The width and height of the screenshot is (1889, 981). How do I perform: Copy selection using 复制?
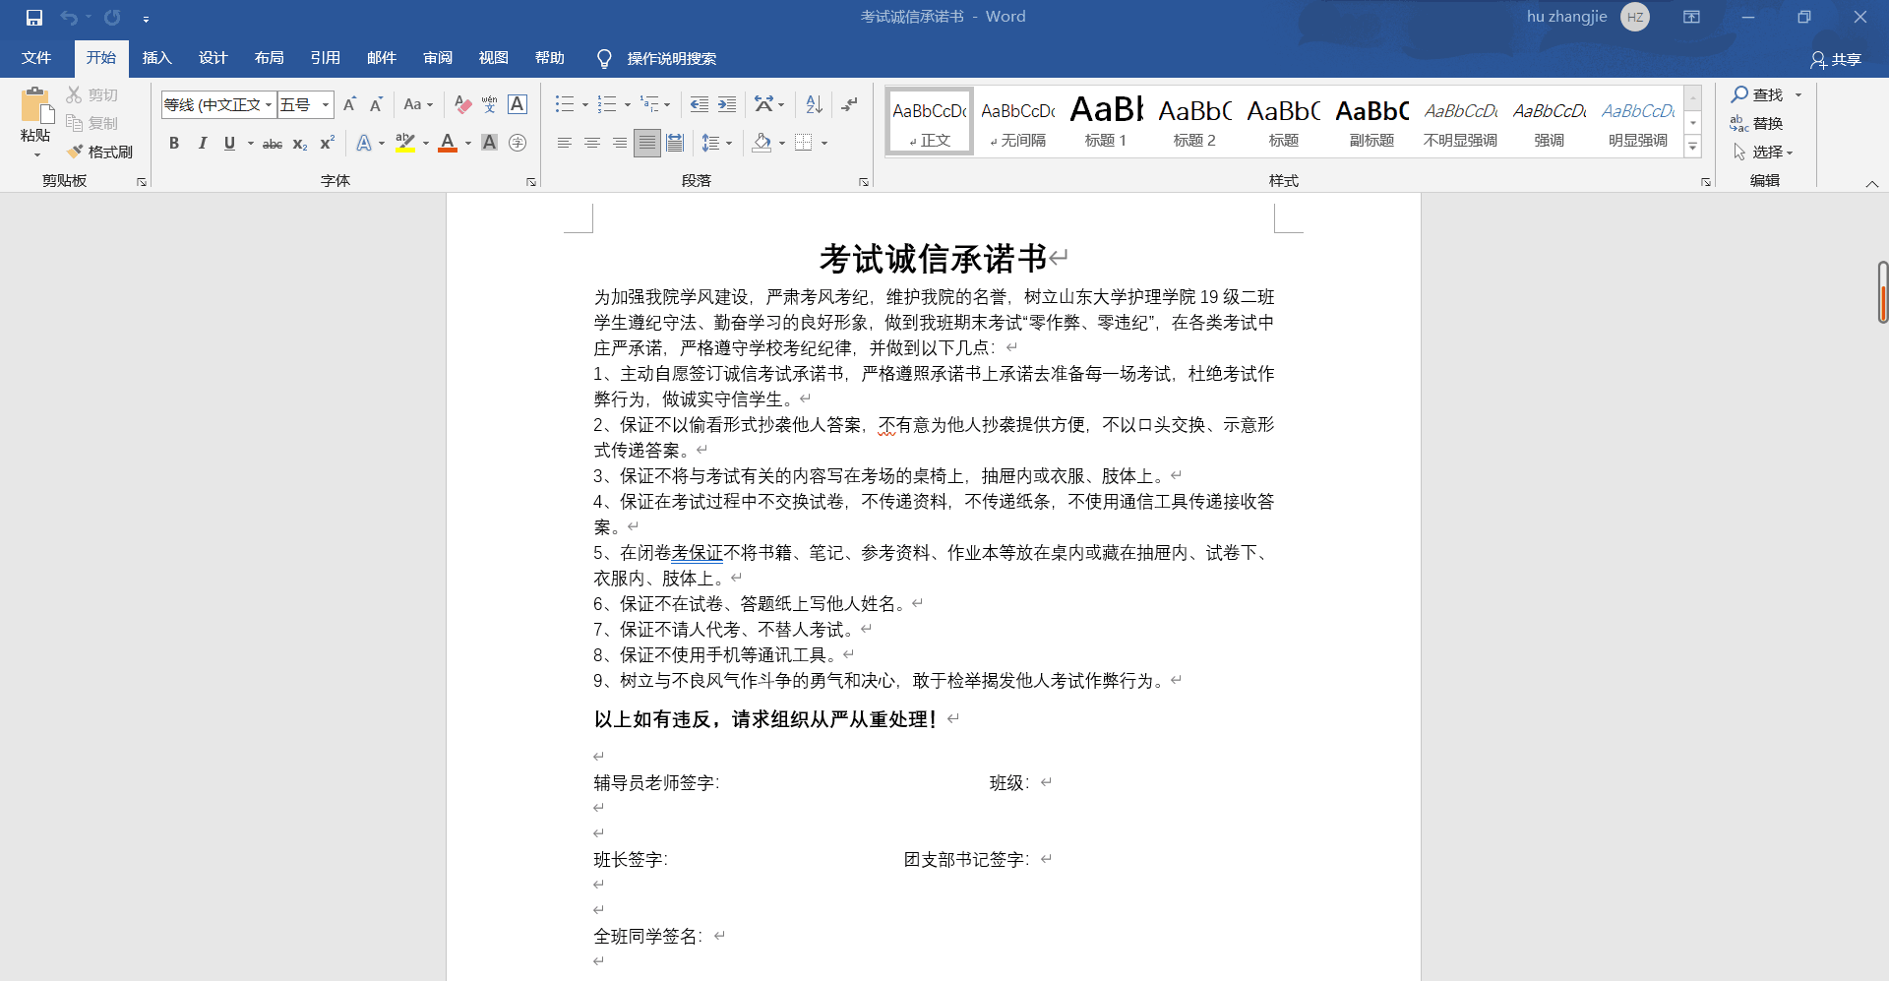(92, 123)
